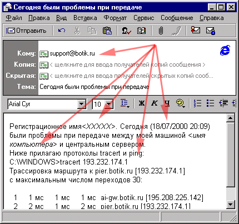239x224 pixels.
Task: Click the line 'Трассировка маршрута к pier.botik.ru'
Action: pyautogui.click(x=71, y=171)
